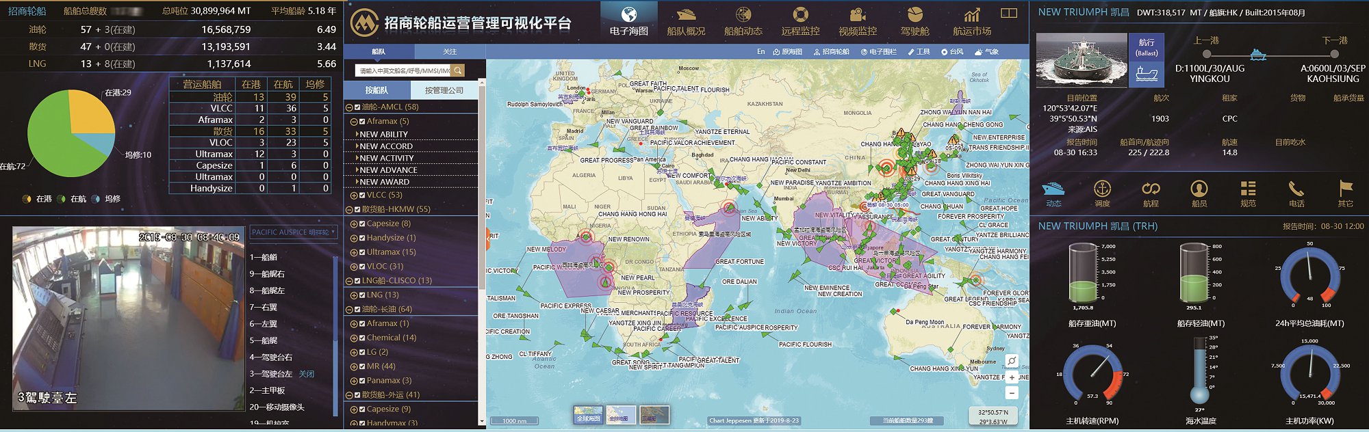Screen dimensions: 1369x432
Task: Open the 电子海图 globe module
Action: (628, 21)
